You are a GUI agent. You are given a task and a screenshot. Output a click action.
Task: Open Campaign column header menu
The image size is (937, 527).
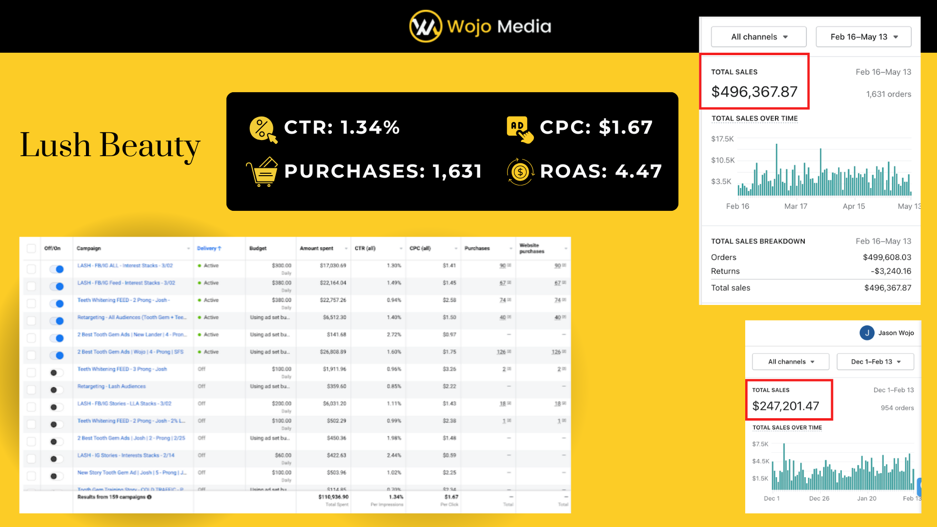tap(188, 248)
